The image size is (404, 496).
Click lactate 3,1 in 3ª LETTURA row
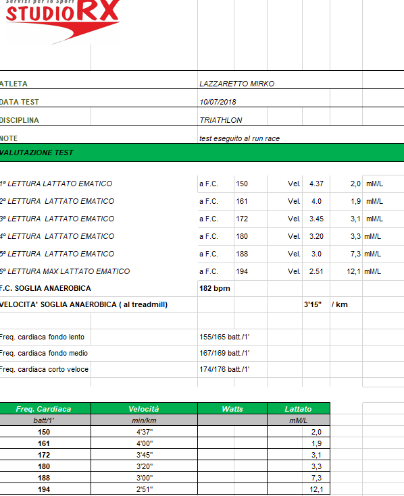pyautogui.click(x=355, y=219)
